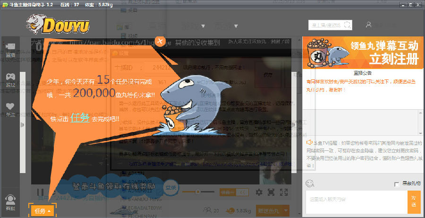
Task: Click 赠送鱼丸 gift fish ball button
Action: click(269, 210)
